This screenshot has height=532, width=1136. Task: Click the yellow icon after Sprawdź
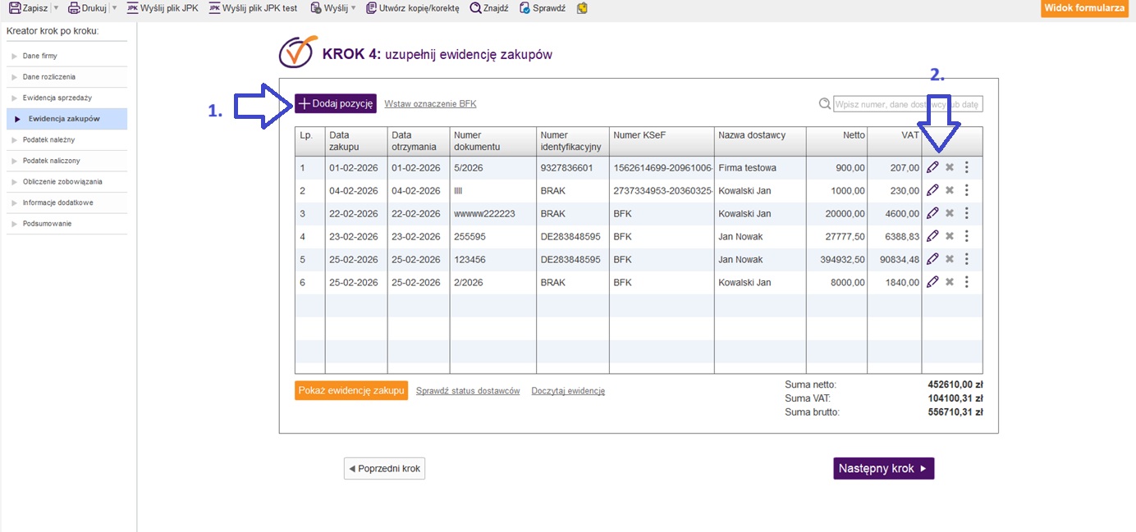(582, 8)
